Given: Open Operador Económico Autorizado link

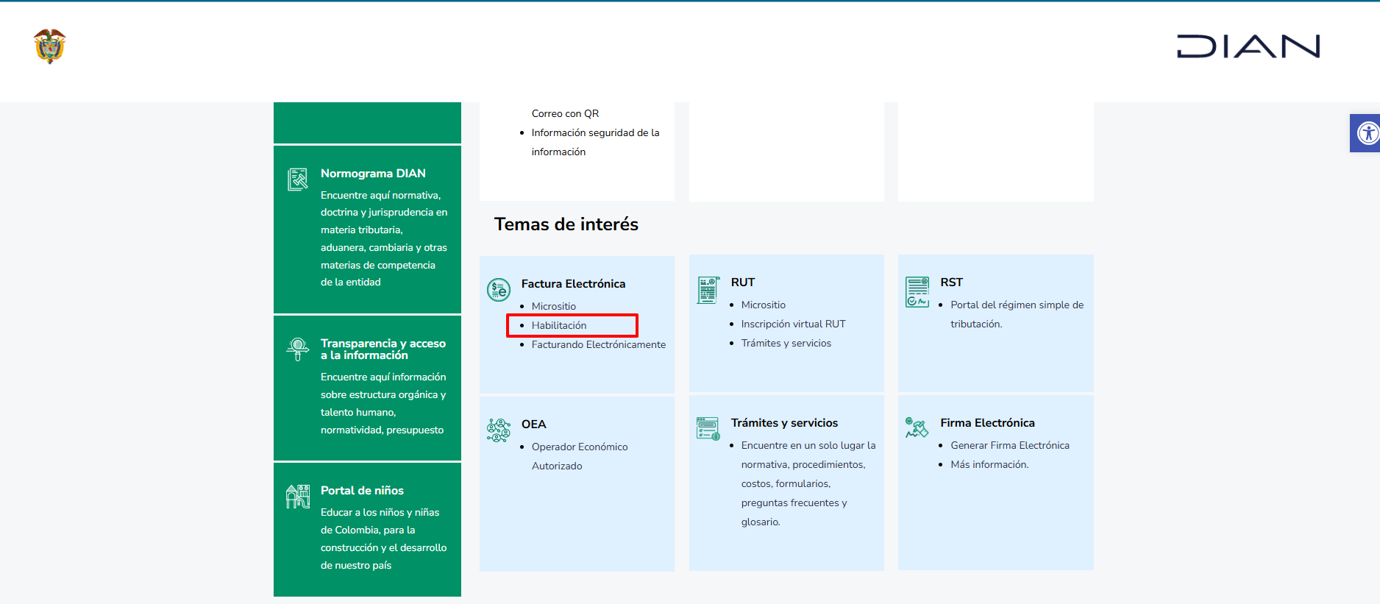Looking at the screenshot, I should (x=580, y=457).
